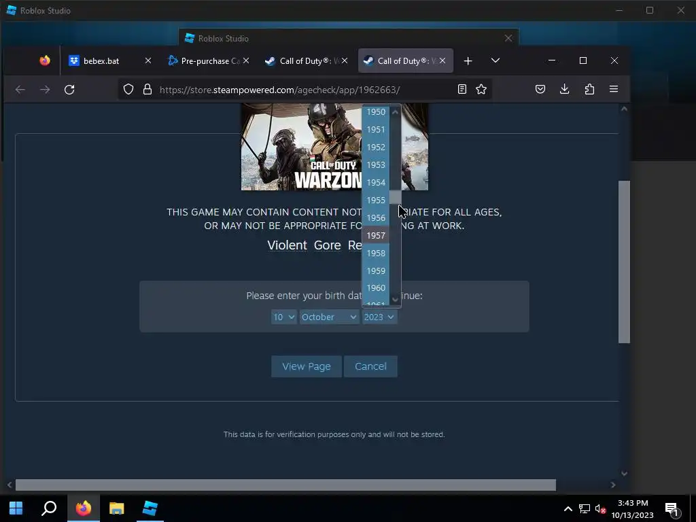The height and width of the screenshot is (522, 696).
Task: Click the year list scrollbar thumb
Action: pos(395,198)
